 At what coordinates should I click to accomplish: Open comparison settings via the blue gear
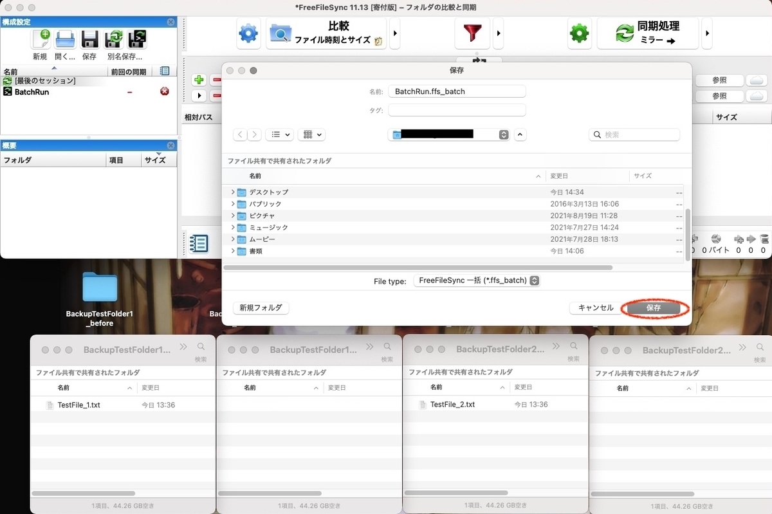coord(249,33)
